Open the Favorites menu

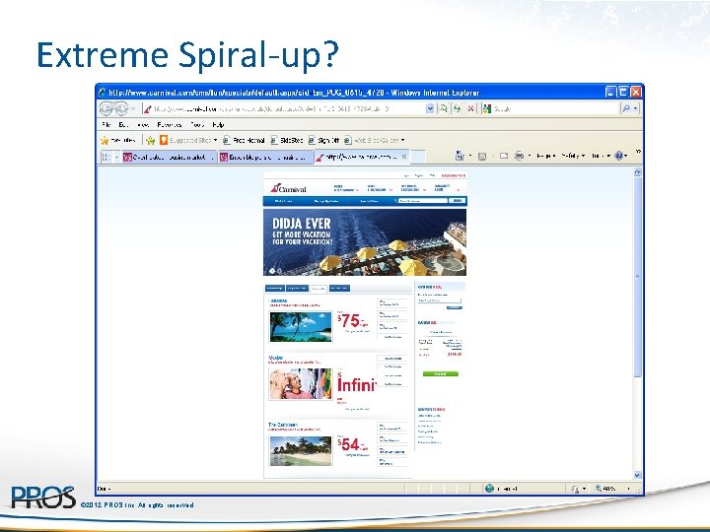(170, 124)
